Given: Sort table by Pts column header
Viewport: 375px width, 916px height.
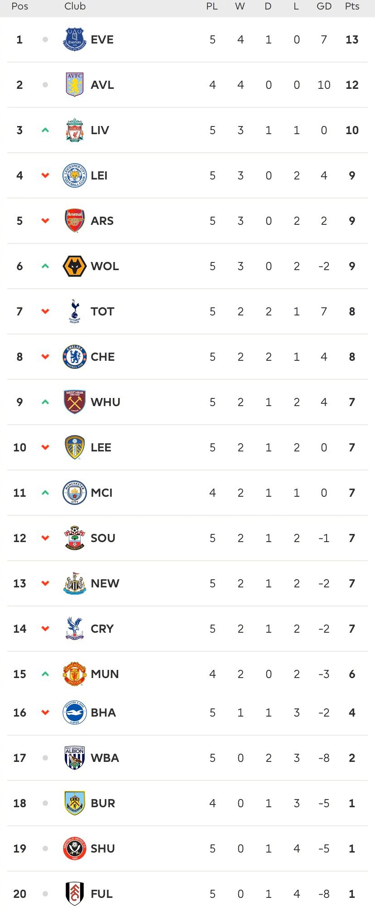Looking at the screenshot, I should 352,6.
